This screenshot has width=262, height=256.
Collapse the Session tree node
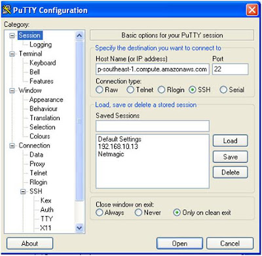pos(12,35)
